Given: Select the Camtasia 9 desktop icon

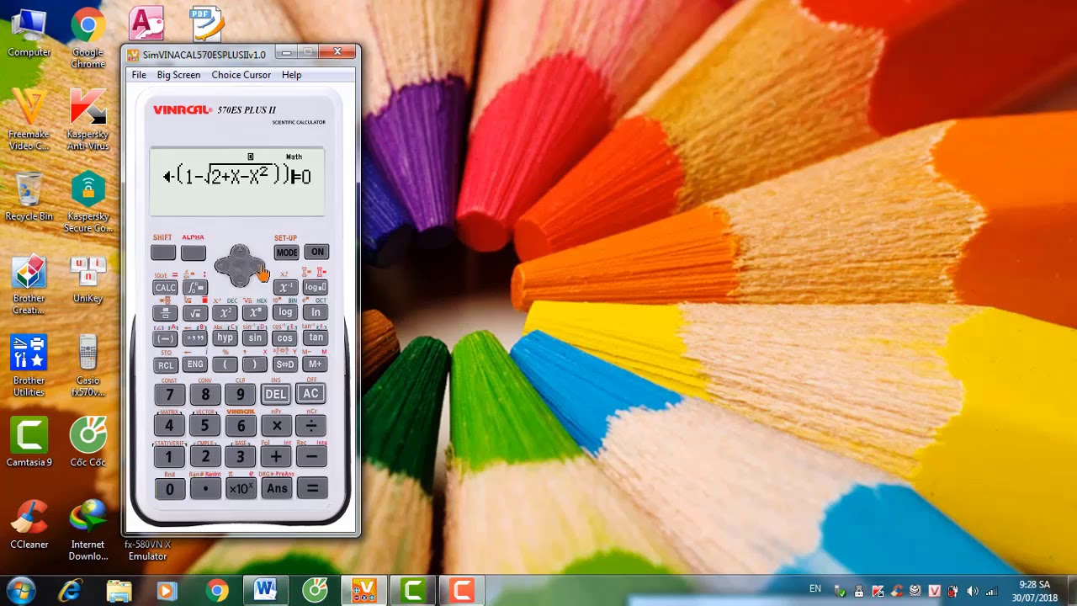Looking at the screenshot, I should click(29, 443).
